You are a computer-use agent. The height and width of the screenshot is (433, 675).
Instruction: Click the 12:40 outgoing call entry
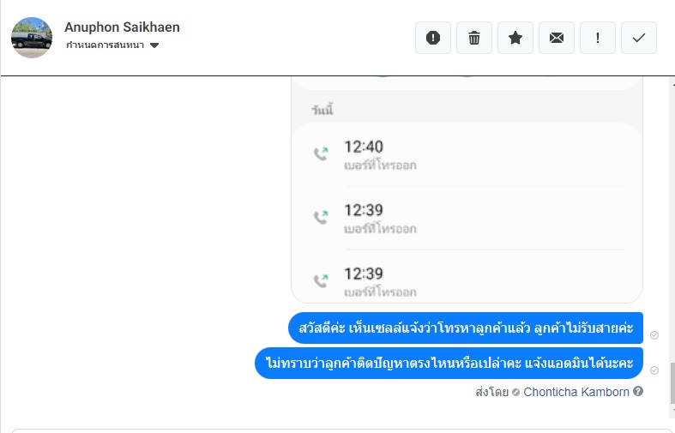[467, 154]
